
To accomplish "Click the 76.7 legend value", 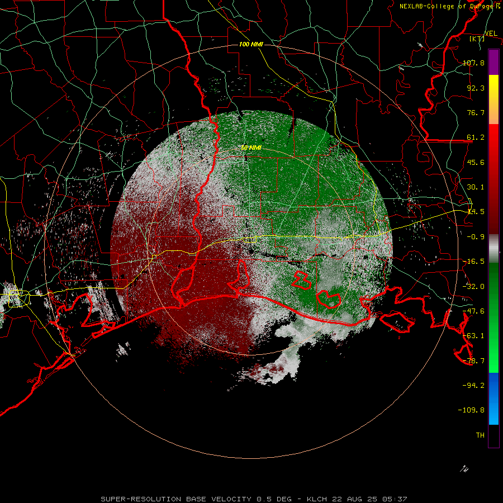I will coord(476,112).
